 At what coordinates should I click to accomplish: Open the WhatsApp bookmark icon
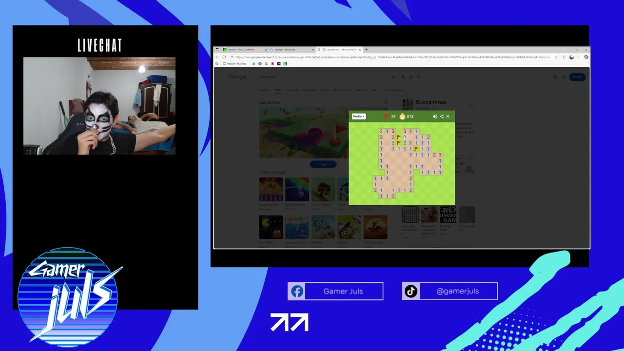pos(253,64)
